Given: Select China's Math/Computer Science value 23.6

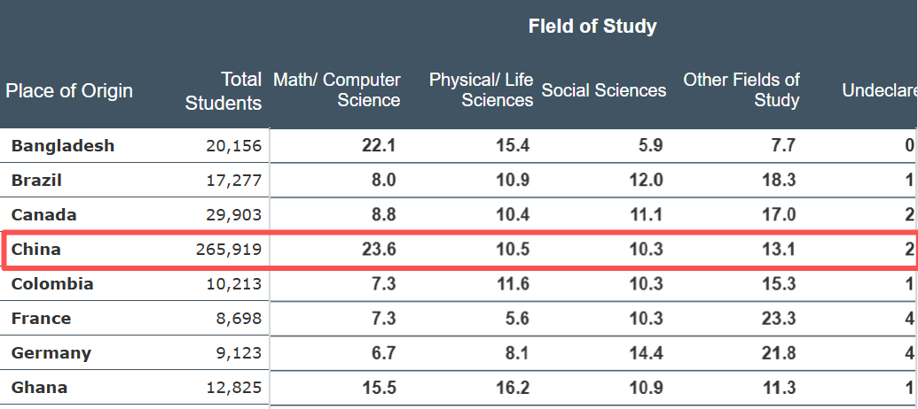Looking at the screenshot, I should click(x=379, y=250).
